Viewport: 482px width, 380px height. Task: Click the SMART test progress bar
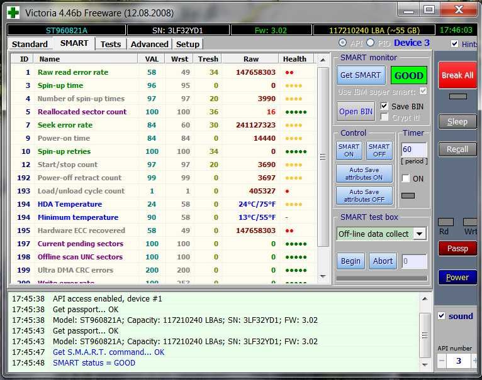(382, 278)
